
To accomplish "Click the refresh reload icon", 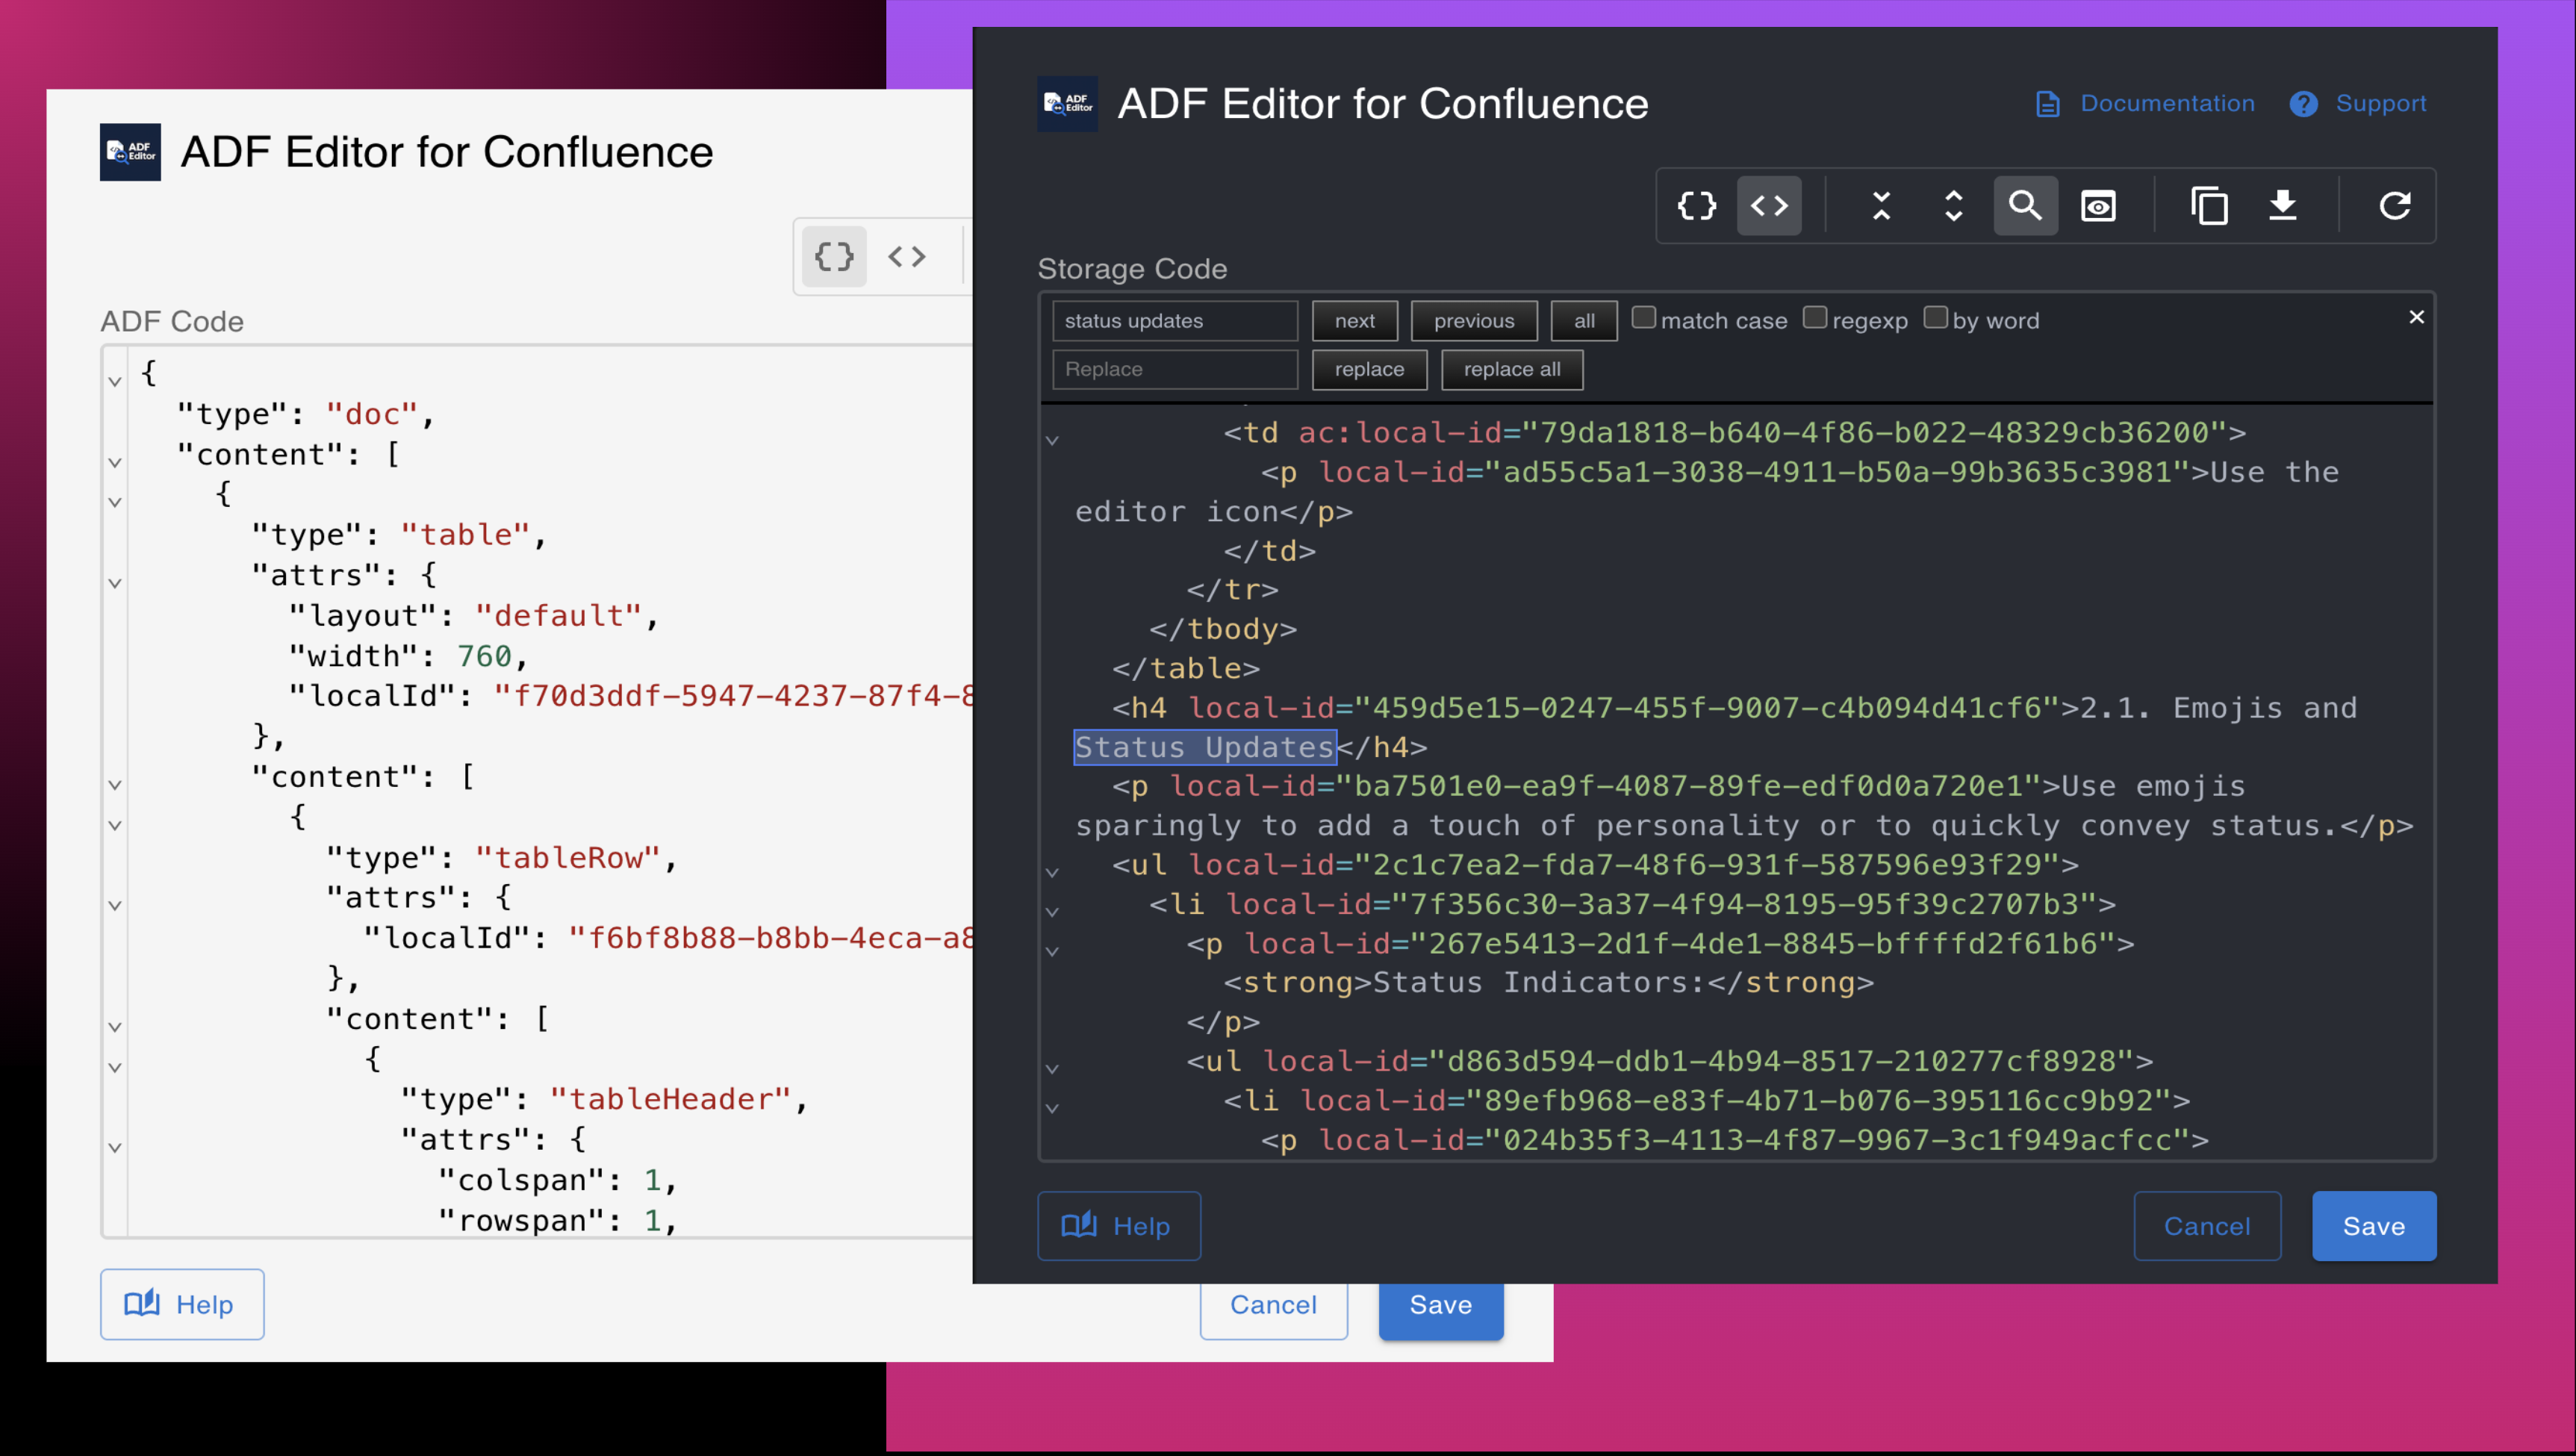I will 2394,206.
